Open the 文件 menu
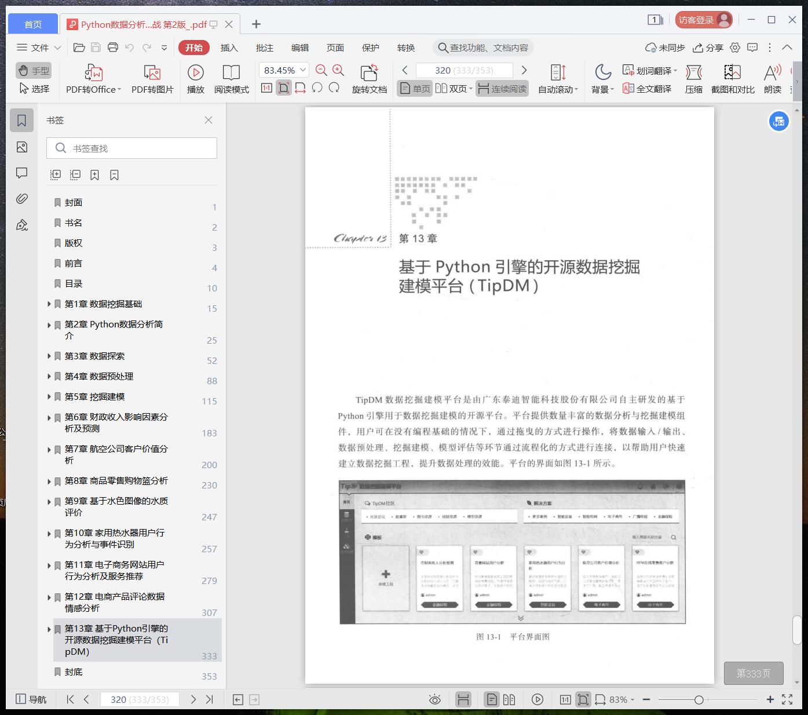Image resolution: width=808 pixels, height=715 pixels. (39, 48)
